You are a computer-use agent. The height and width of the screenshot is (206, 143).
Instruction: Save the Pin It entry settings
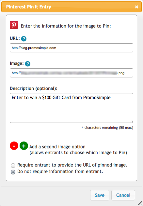[100, 195]
